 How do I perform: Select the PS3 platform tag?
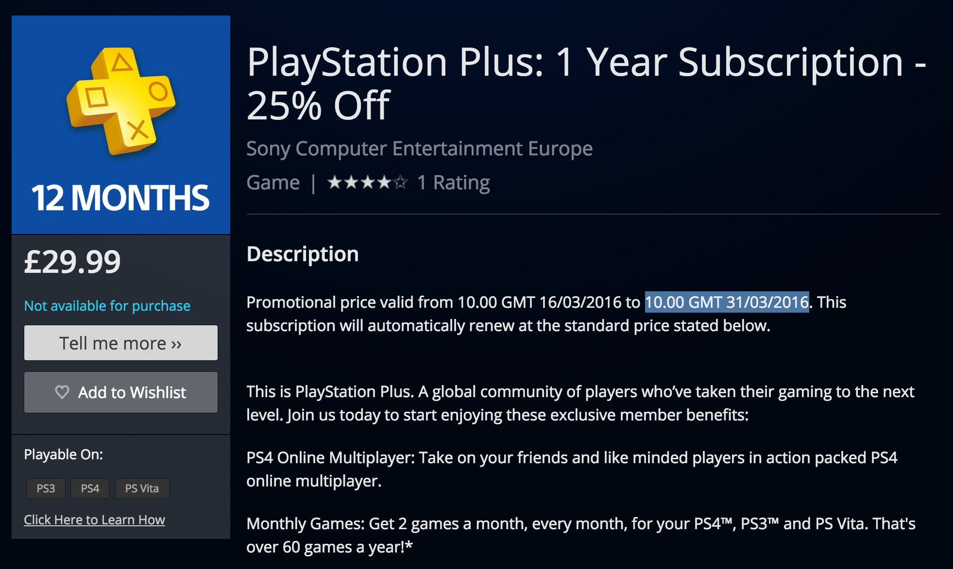(x=46, y=488)
